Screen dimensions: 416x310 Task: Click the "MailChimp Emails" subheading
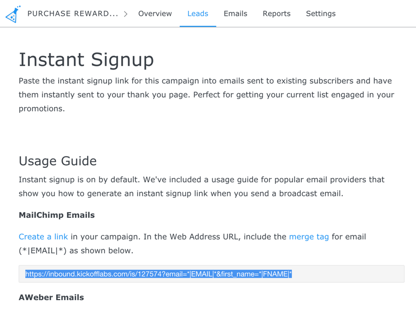pos(57,215)
